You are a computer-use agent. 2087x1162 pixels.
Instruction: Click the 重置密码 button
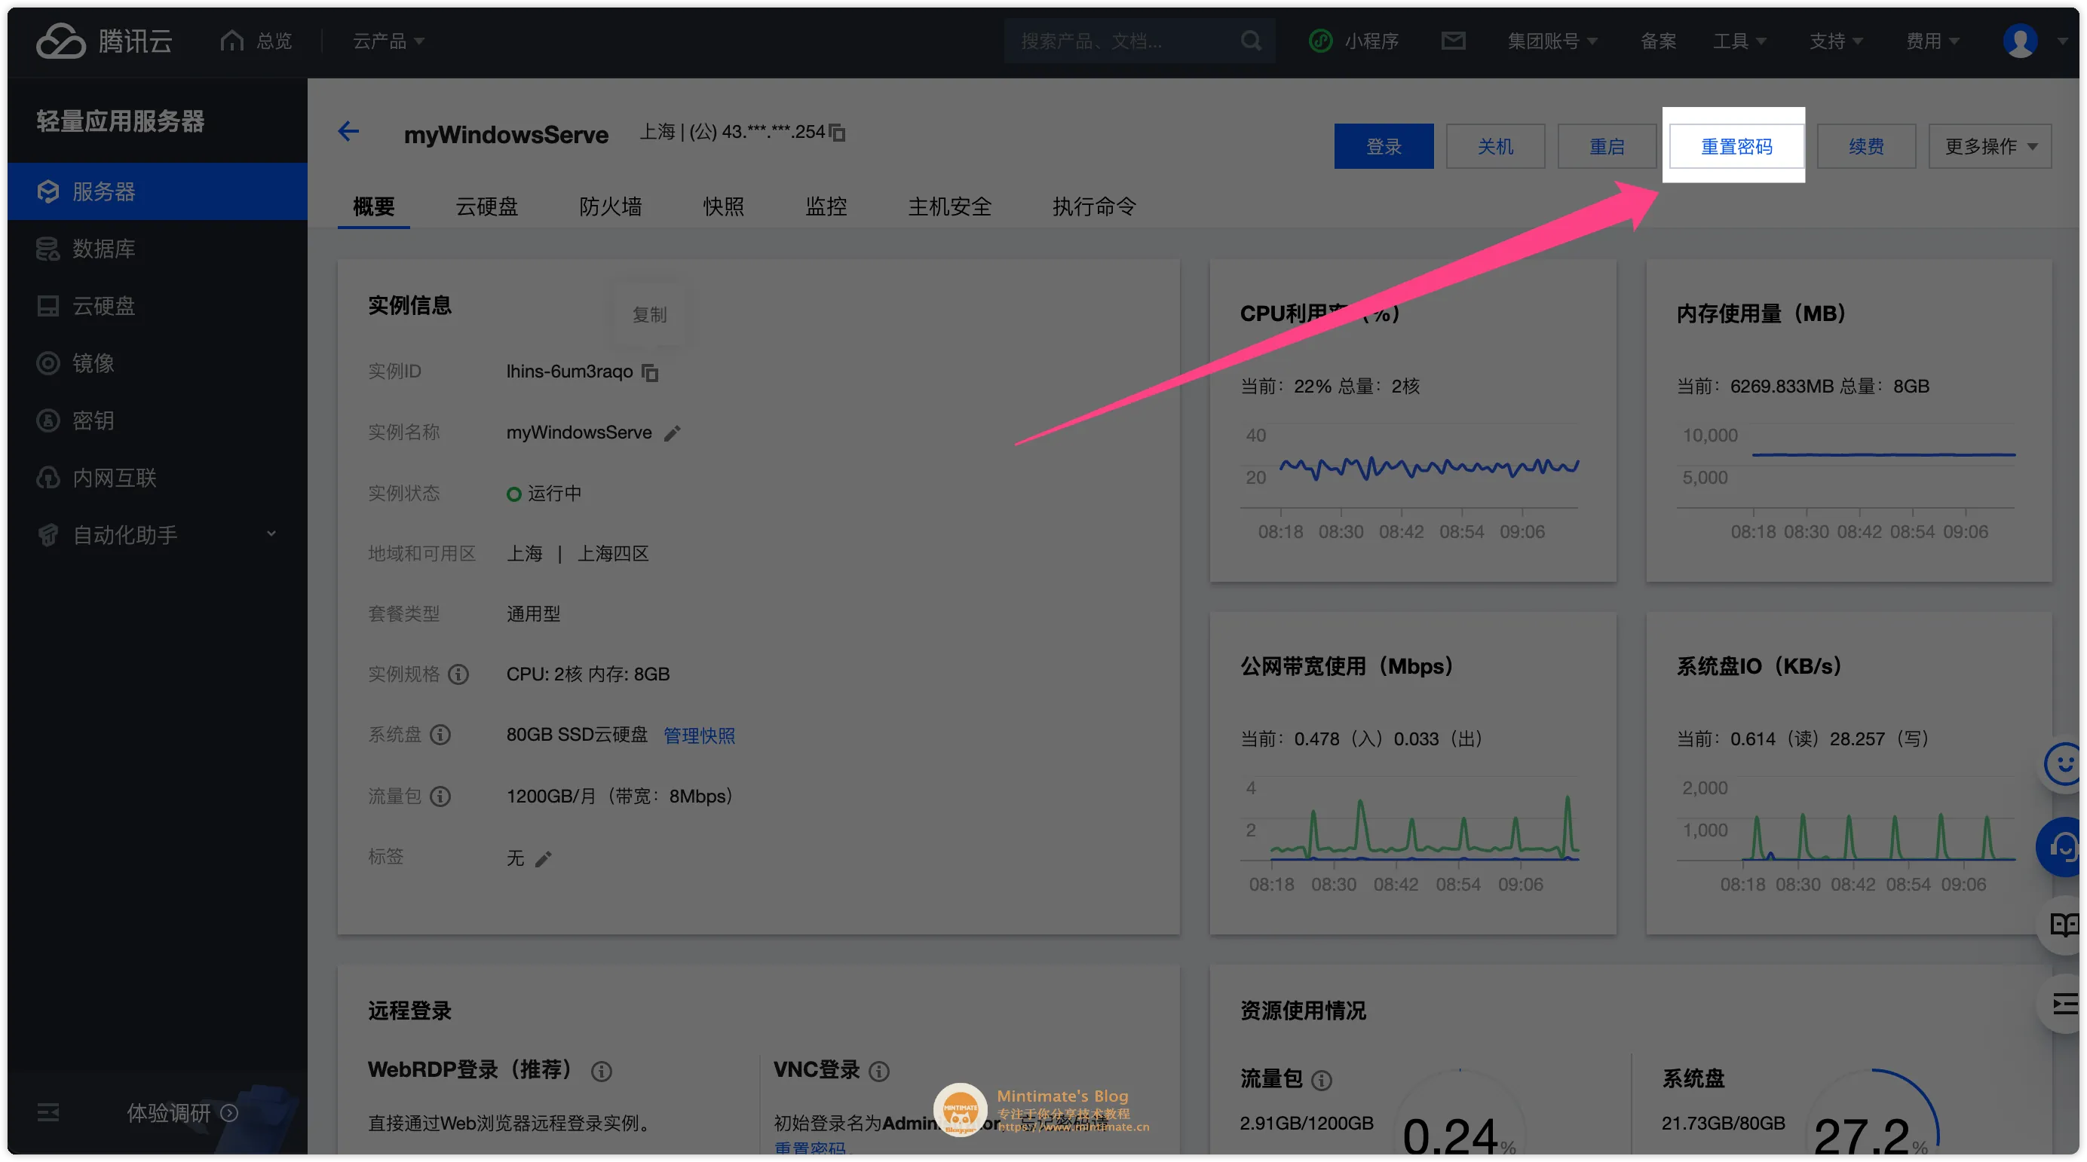click(x=1735, y=145)
